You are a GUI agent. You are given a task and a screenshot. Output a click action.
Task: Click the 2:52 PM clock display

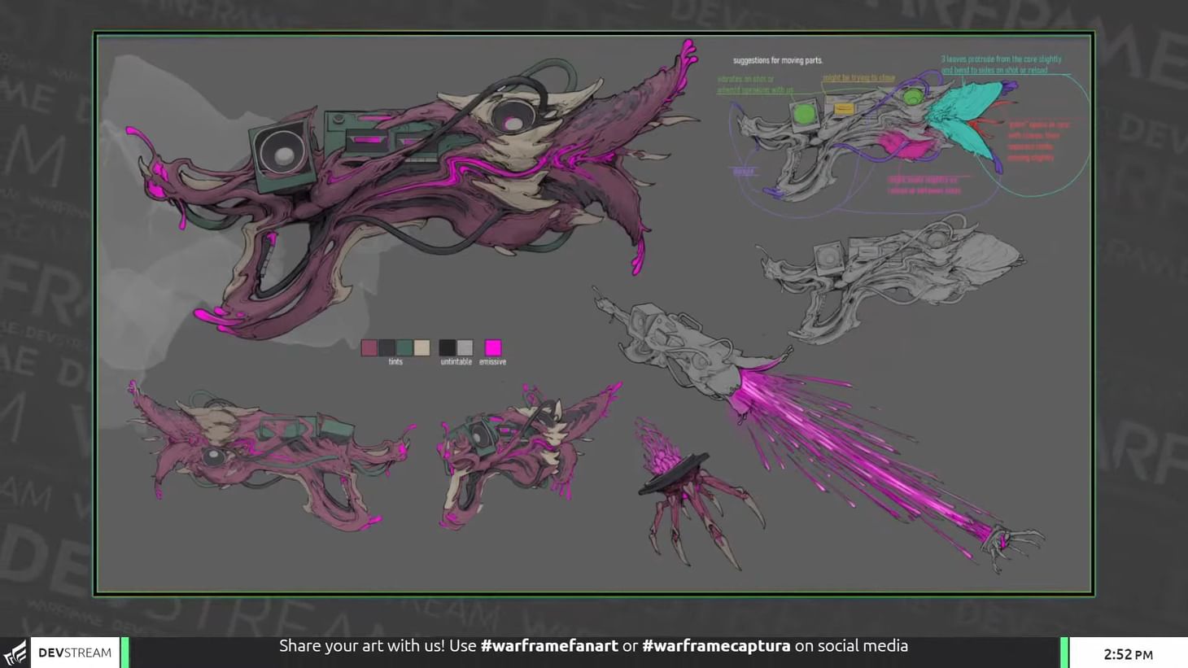click(1129, 653)
